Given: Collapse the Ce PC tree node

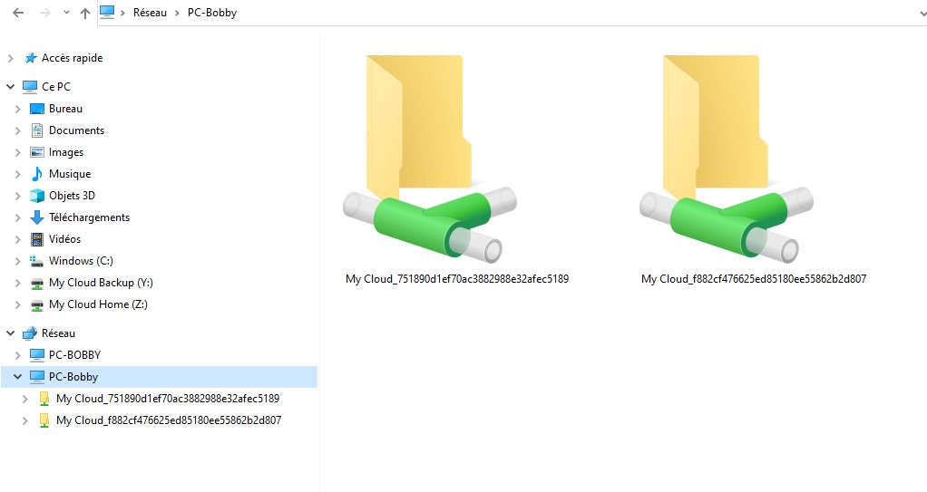Looking at the screenshot, I should (x=10, y=87).
